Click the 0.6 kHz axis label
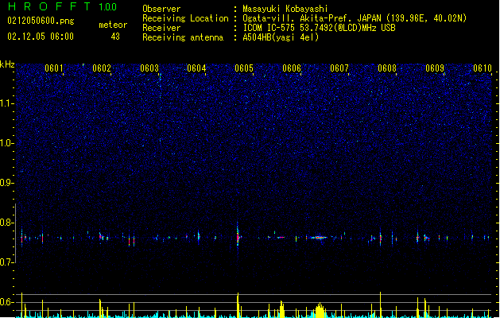The height and width of the screenshot is (318, 500). [x=6, y=302]
